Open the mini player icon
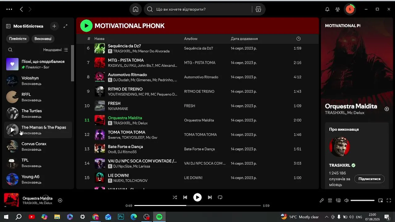395x222 pixels. click(380, 200)
